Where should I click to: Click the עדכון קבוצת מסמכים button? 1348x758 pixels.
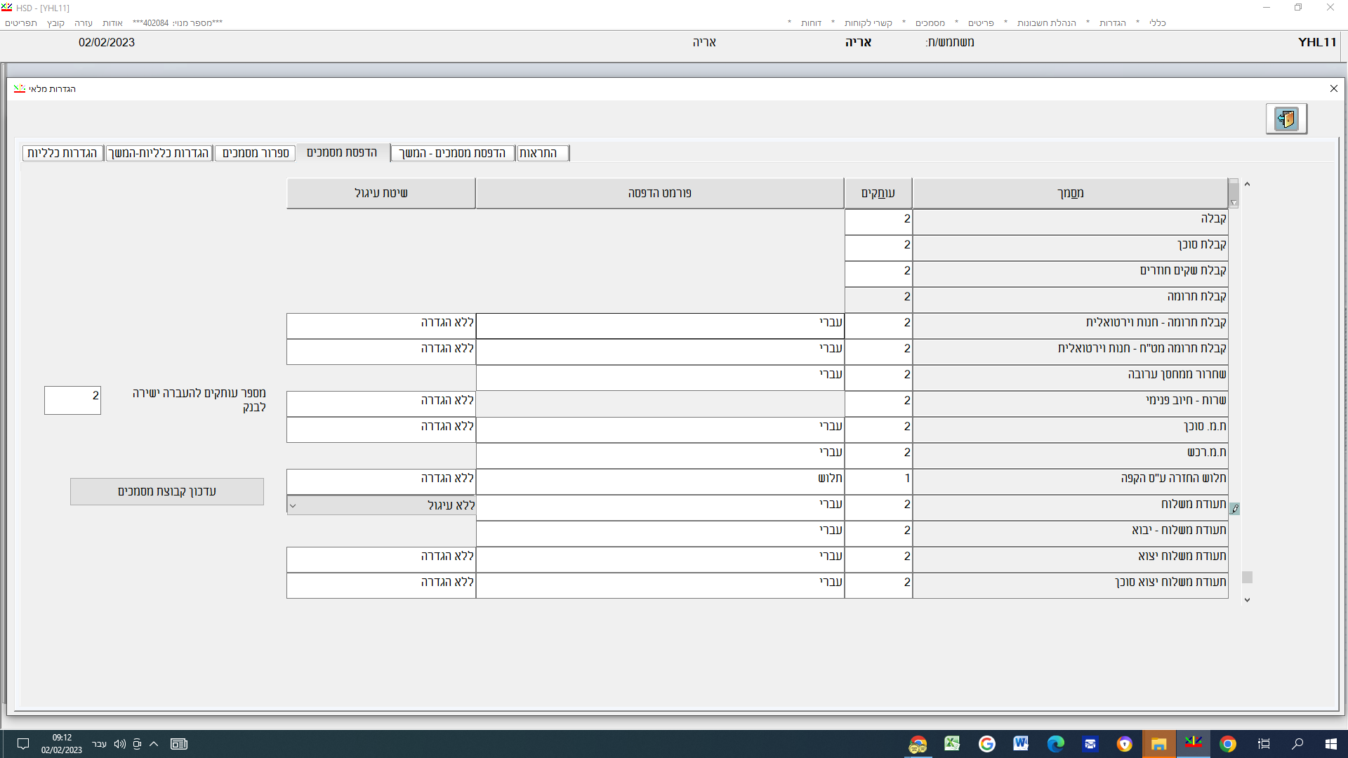167,491
